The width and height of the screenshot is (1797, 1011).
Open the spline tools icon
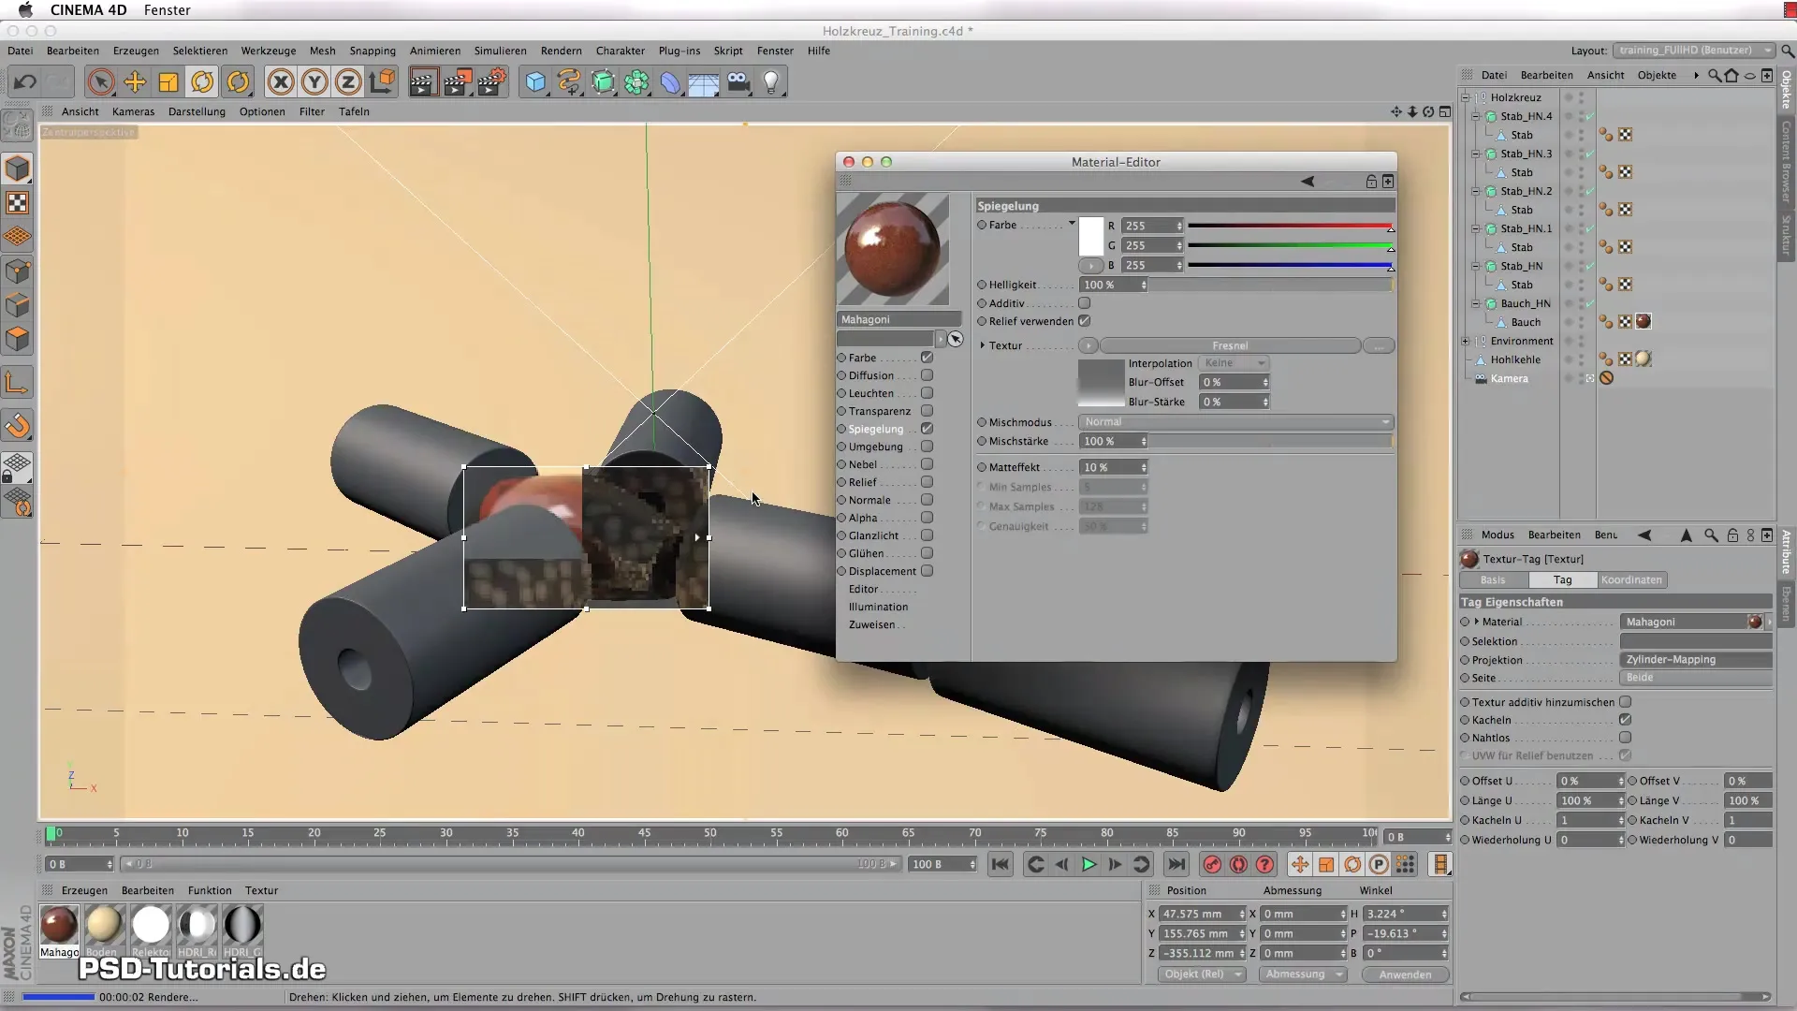pyautogui.click(x=569, y=82)
